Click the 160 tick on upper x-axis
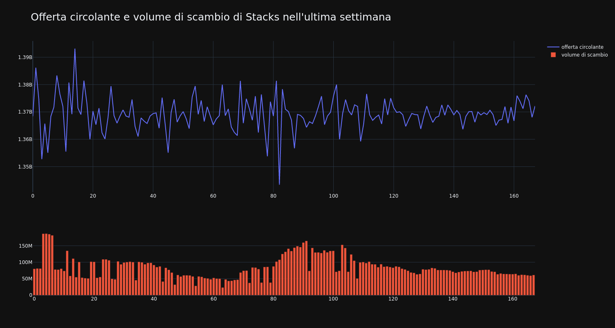 (x=514, y=196)
